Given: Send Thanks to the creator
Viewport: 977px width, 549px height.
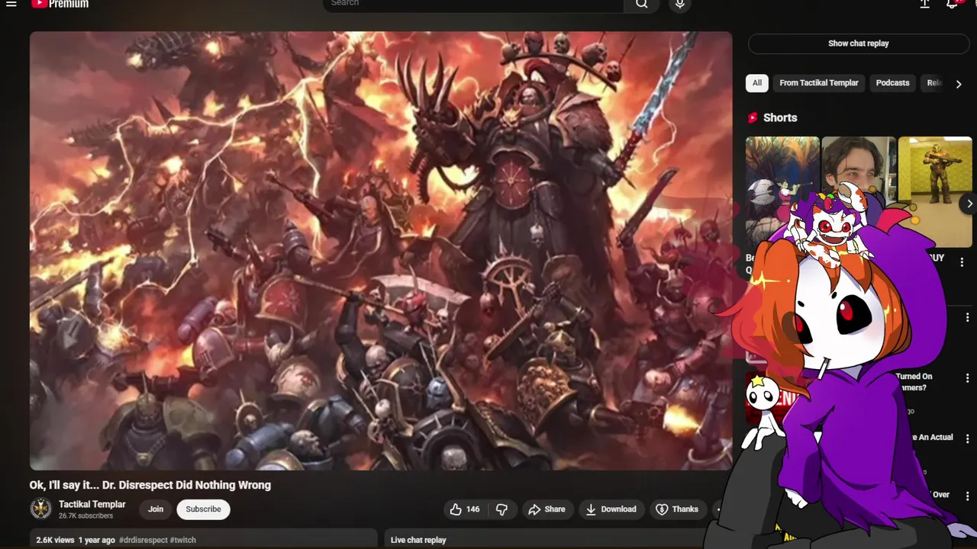Looking at the screenshot, I should click(677, 509).
